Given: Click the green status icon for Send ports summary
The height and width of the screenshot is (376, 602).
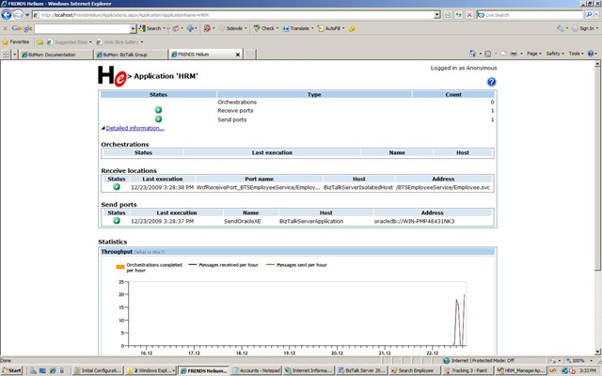Looking at the screenshot, I should [x=158, y=119].
